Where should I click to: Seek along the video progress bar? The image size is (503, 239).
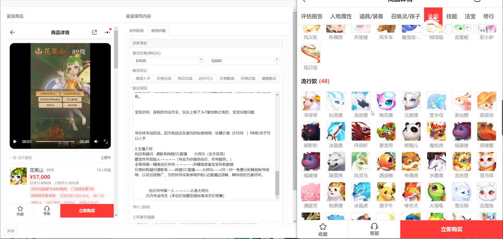pos(55,142)
